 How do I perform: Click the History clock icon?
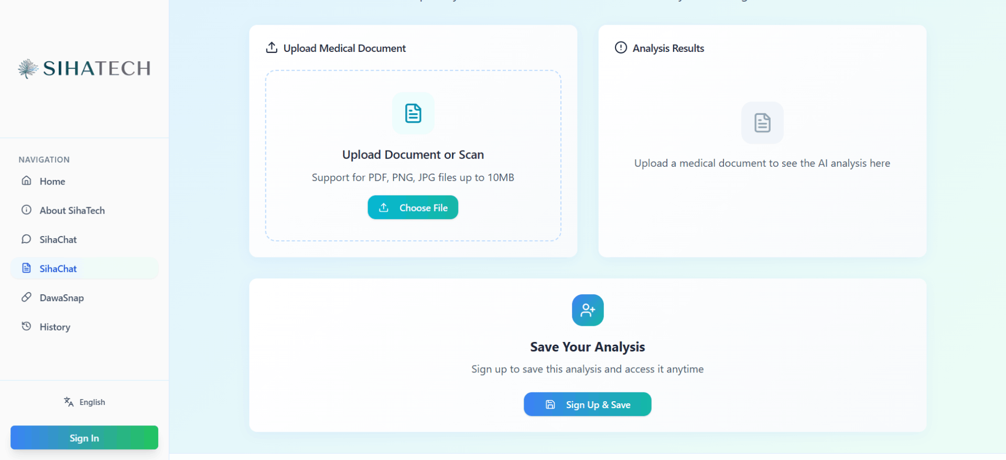coord(26,326)
